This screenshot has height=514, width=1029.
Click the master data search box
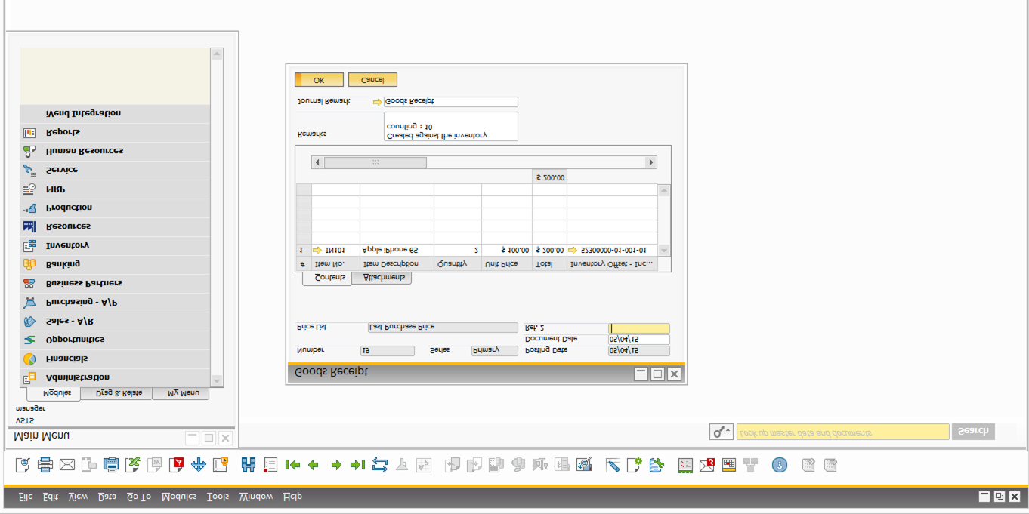coord(842,432)
